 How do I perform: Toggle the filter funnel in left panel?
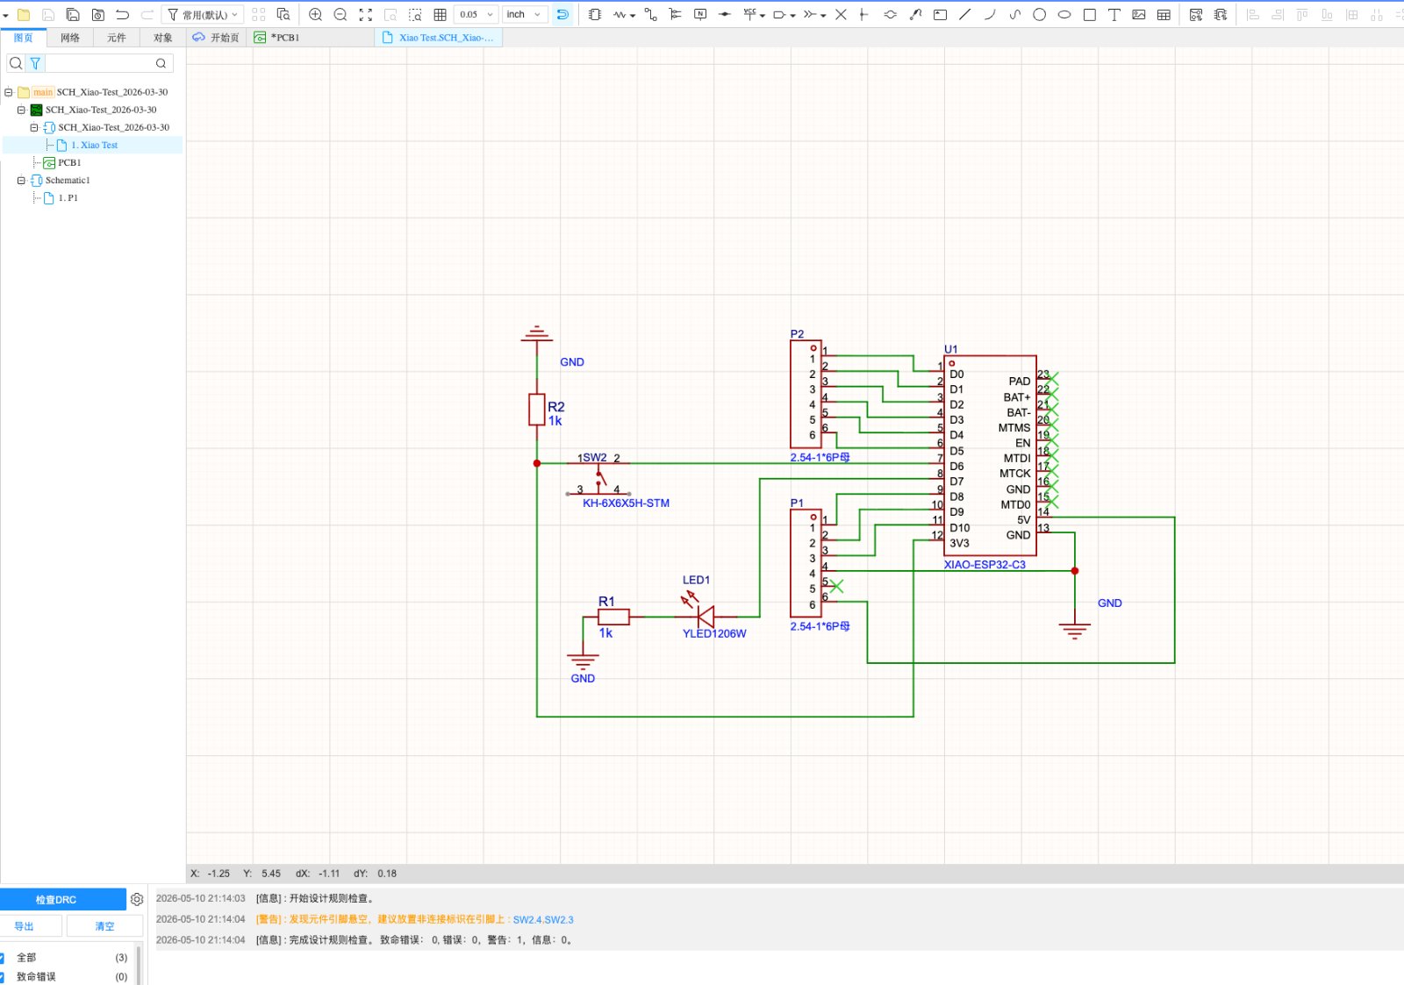(35, 63)
